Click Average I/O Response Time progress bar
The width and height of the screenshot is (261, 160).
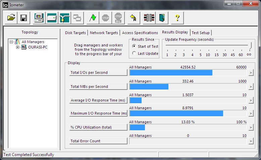click(x=188, y=100)
